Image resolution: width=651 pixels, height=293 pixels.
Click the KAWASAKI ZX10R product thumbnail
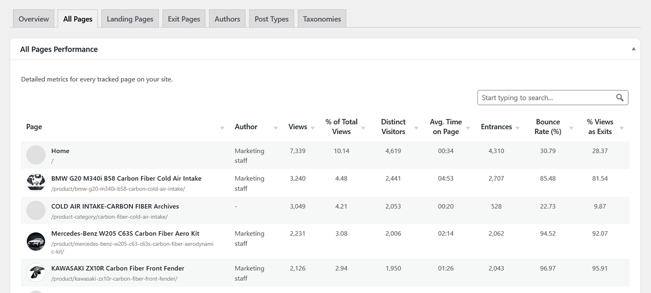click(x=36, y=272)
